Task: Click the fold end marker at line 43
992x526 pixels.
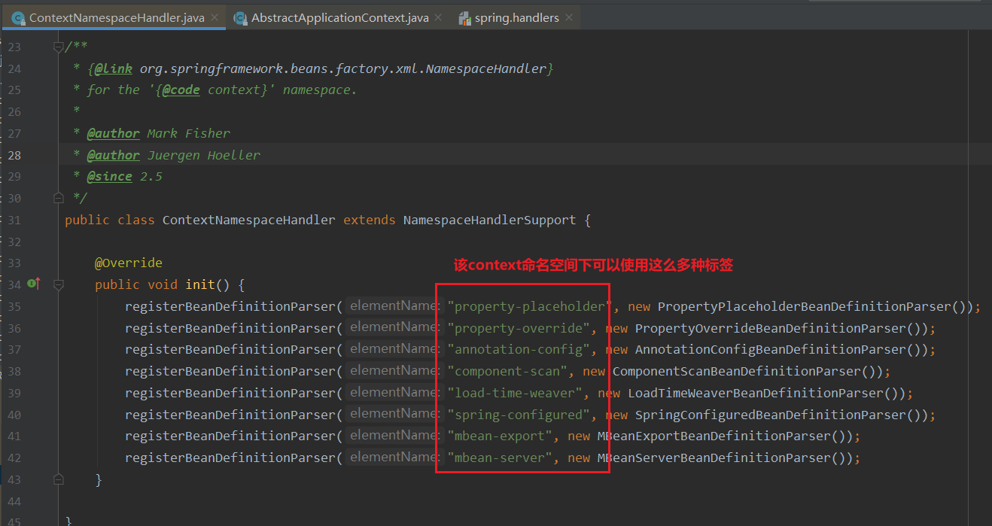Action: tap(59, 479)
